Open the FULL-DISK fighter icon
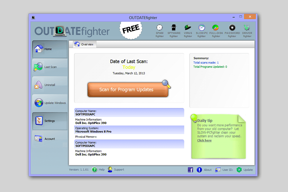The width and height of the screenshot is (288, 192). (x=216, y=31)
